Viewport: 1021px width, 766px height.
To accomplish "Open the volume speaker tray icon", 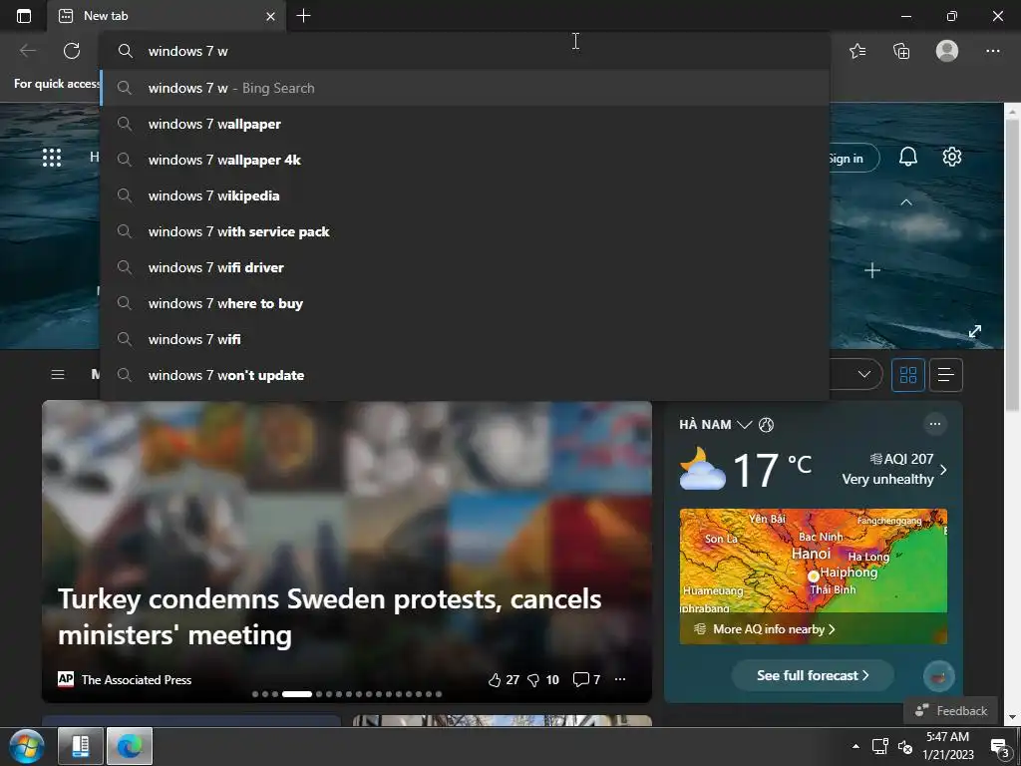I will [x=905, y=746].
